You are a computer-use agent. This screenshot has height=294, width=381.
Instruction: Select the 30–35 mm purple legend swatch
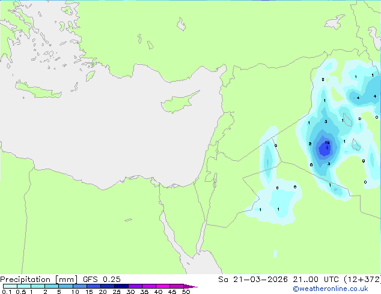[135, 286]
